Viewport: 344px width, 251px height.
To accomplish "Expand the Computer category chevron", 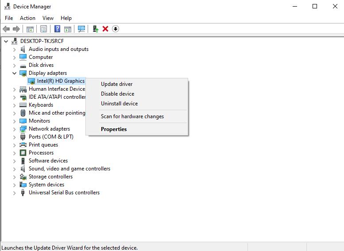I will coord(15,58).
